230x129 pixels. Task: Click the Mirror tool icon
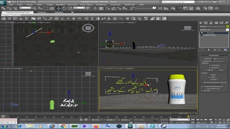pyautogui.click(x=160, y=8)
